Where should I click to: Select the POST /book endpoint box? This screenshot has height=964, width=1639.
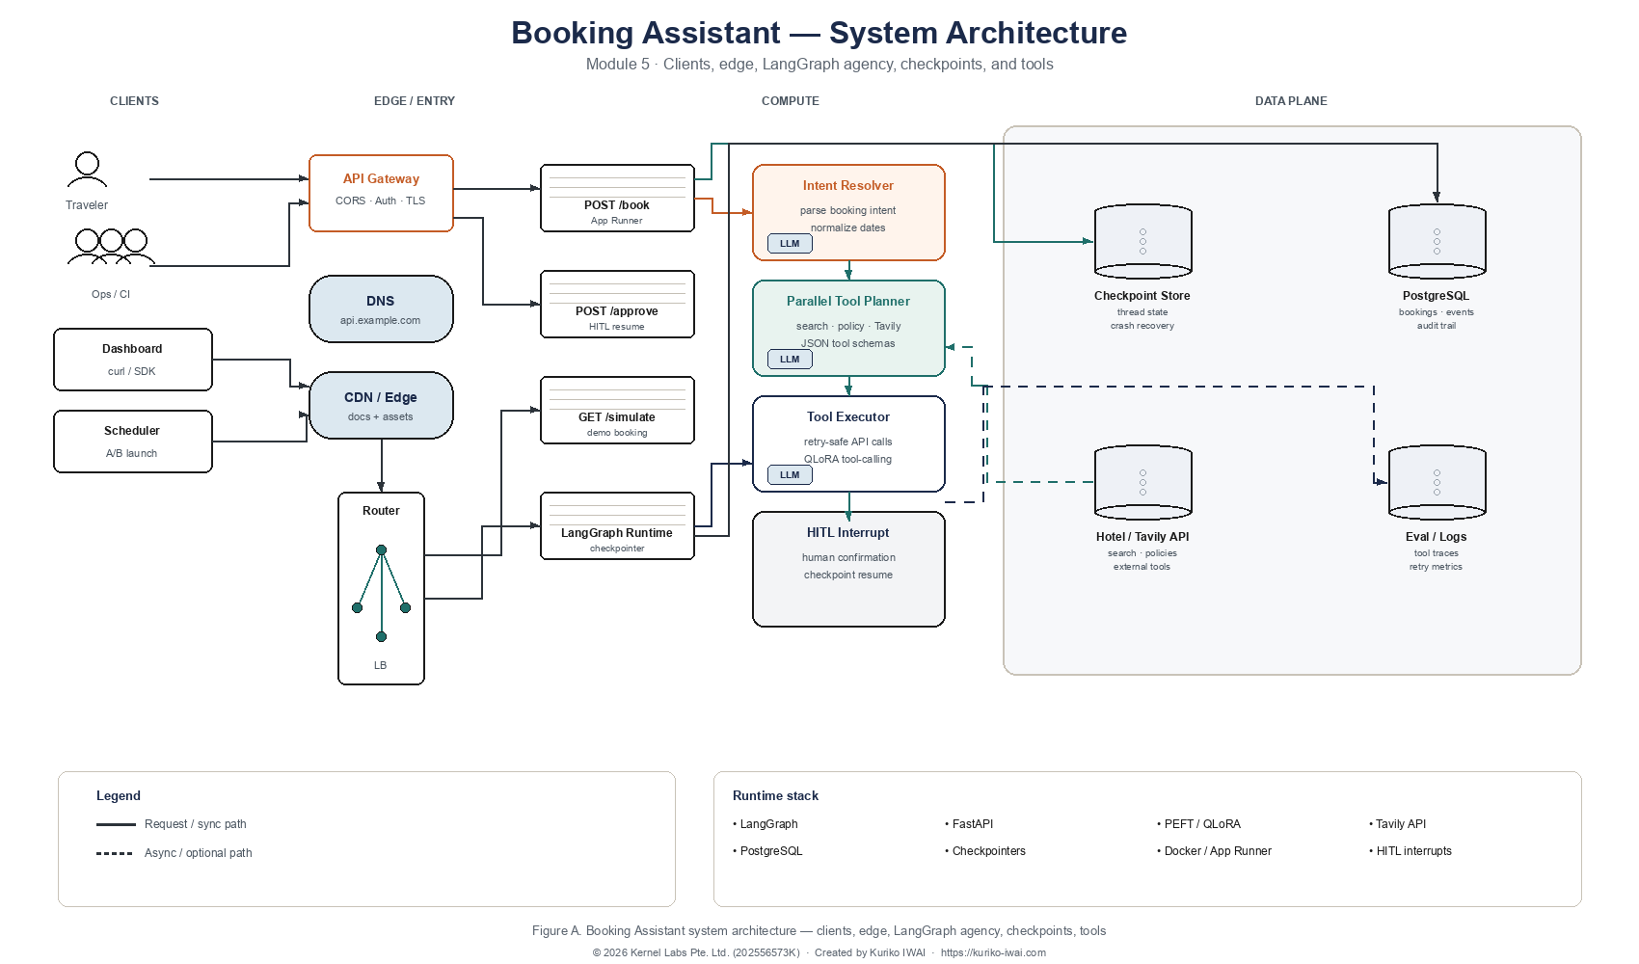click(617, 198)
